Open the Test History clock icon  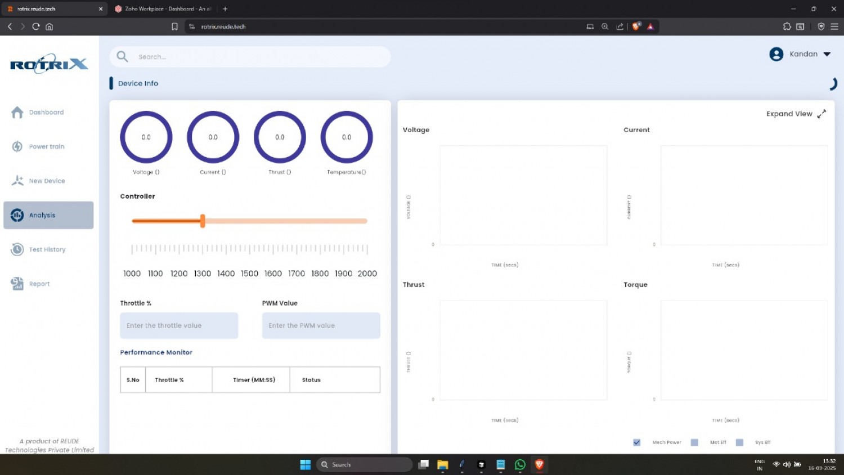(x=17, y=249)
